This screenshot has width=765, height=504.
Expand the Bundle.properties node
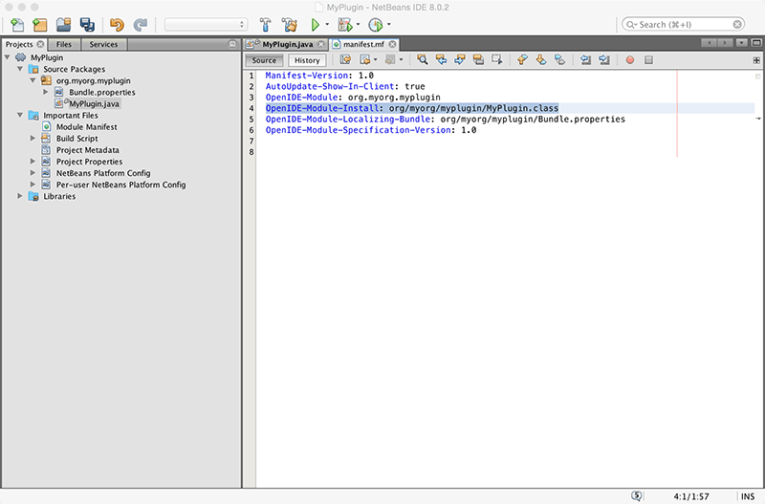pos(45,92)
